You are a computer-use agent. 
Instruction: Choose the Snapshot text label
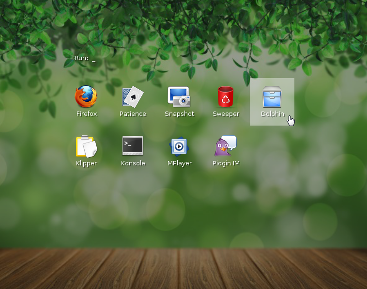pos(179,114)
